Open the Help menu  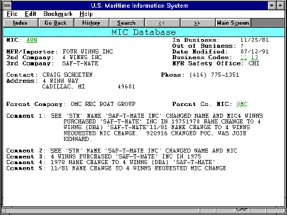[x=86, y=14]
